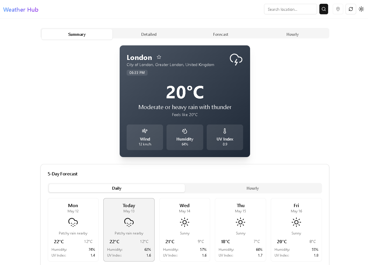Toggle light/dark theme sun icon

coord(361,9)
